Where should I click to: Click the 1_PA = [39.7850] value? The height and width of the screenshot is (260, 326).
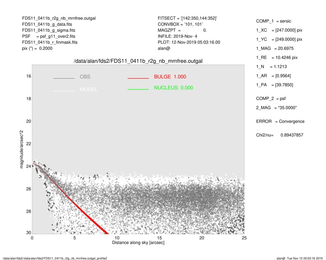point(274,85)
